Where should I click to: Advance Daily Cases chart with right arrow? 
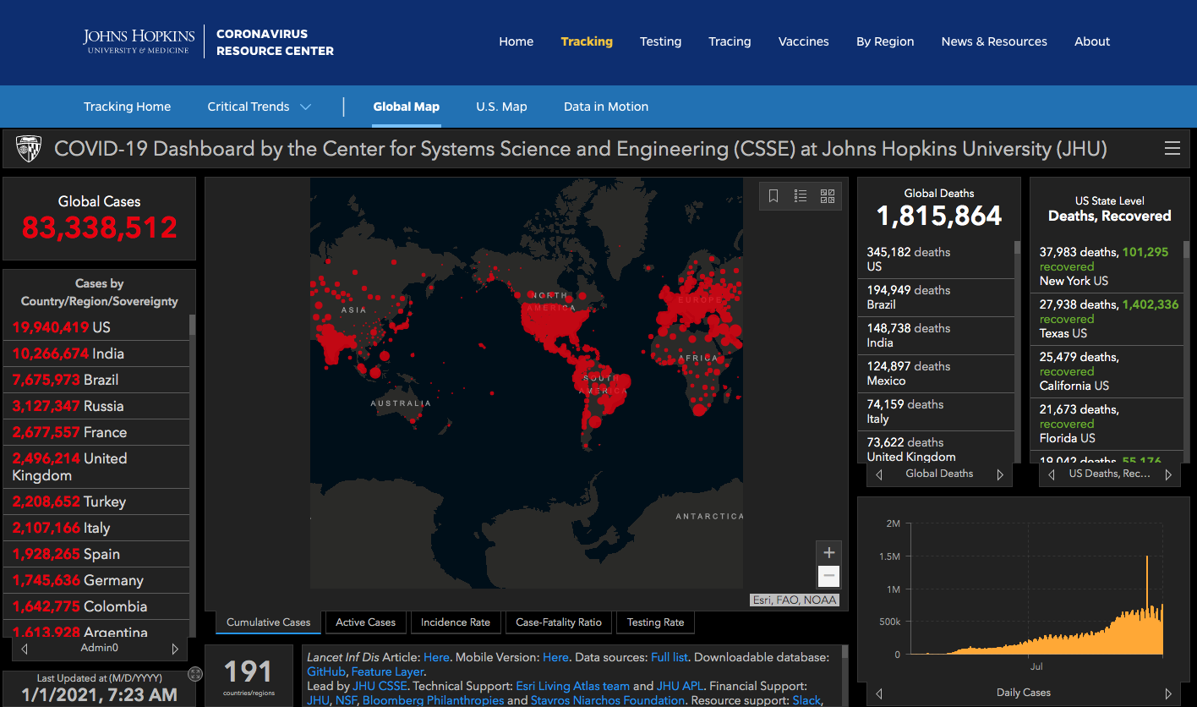(x=1168, y=693)
